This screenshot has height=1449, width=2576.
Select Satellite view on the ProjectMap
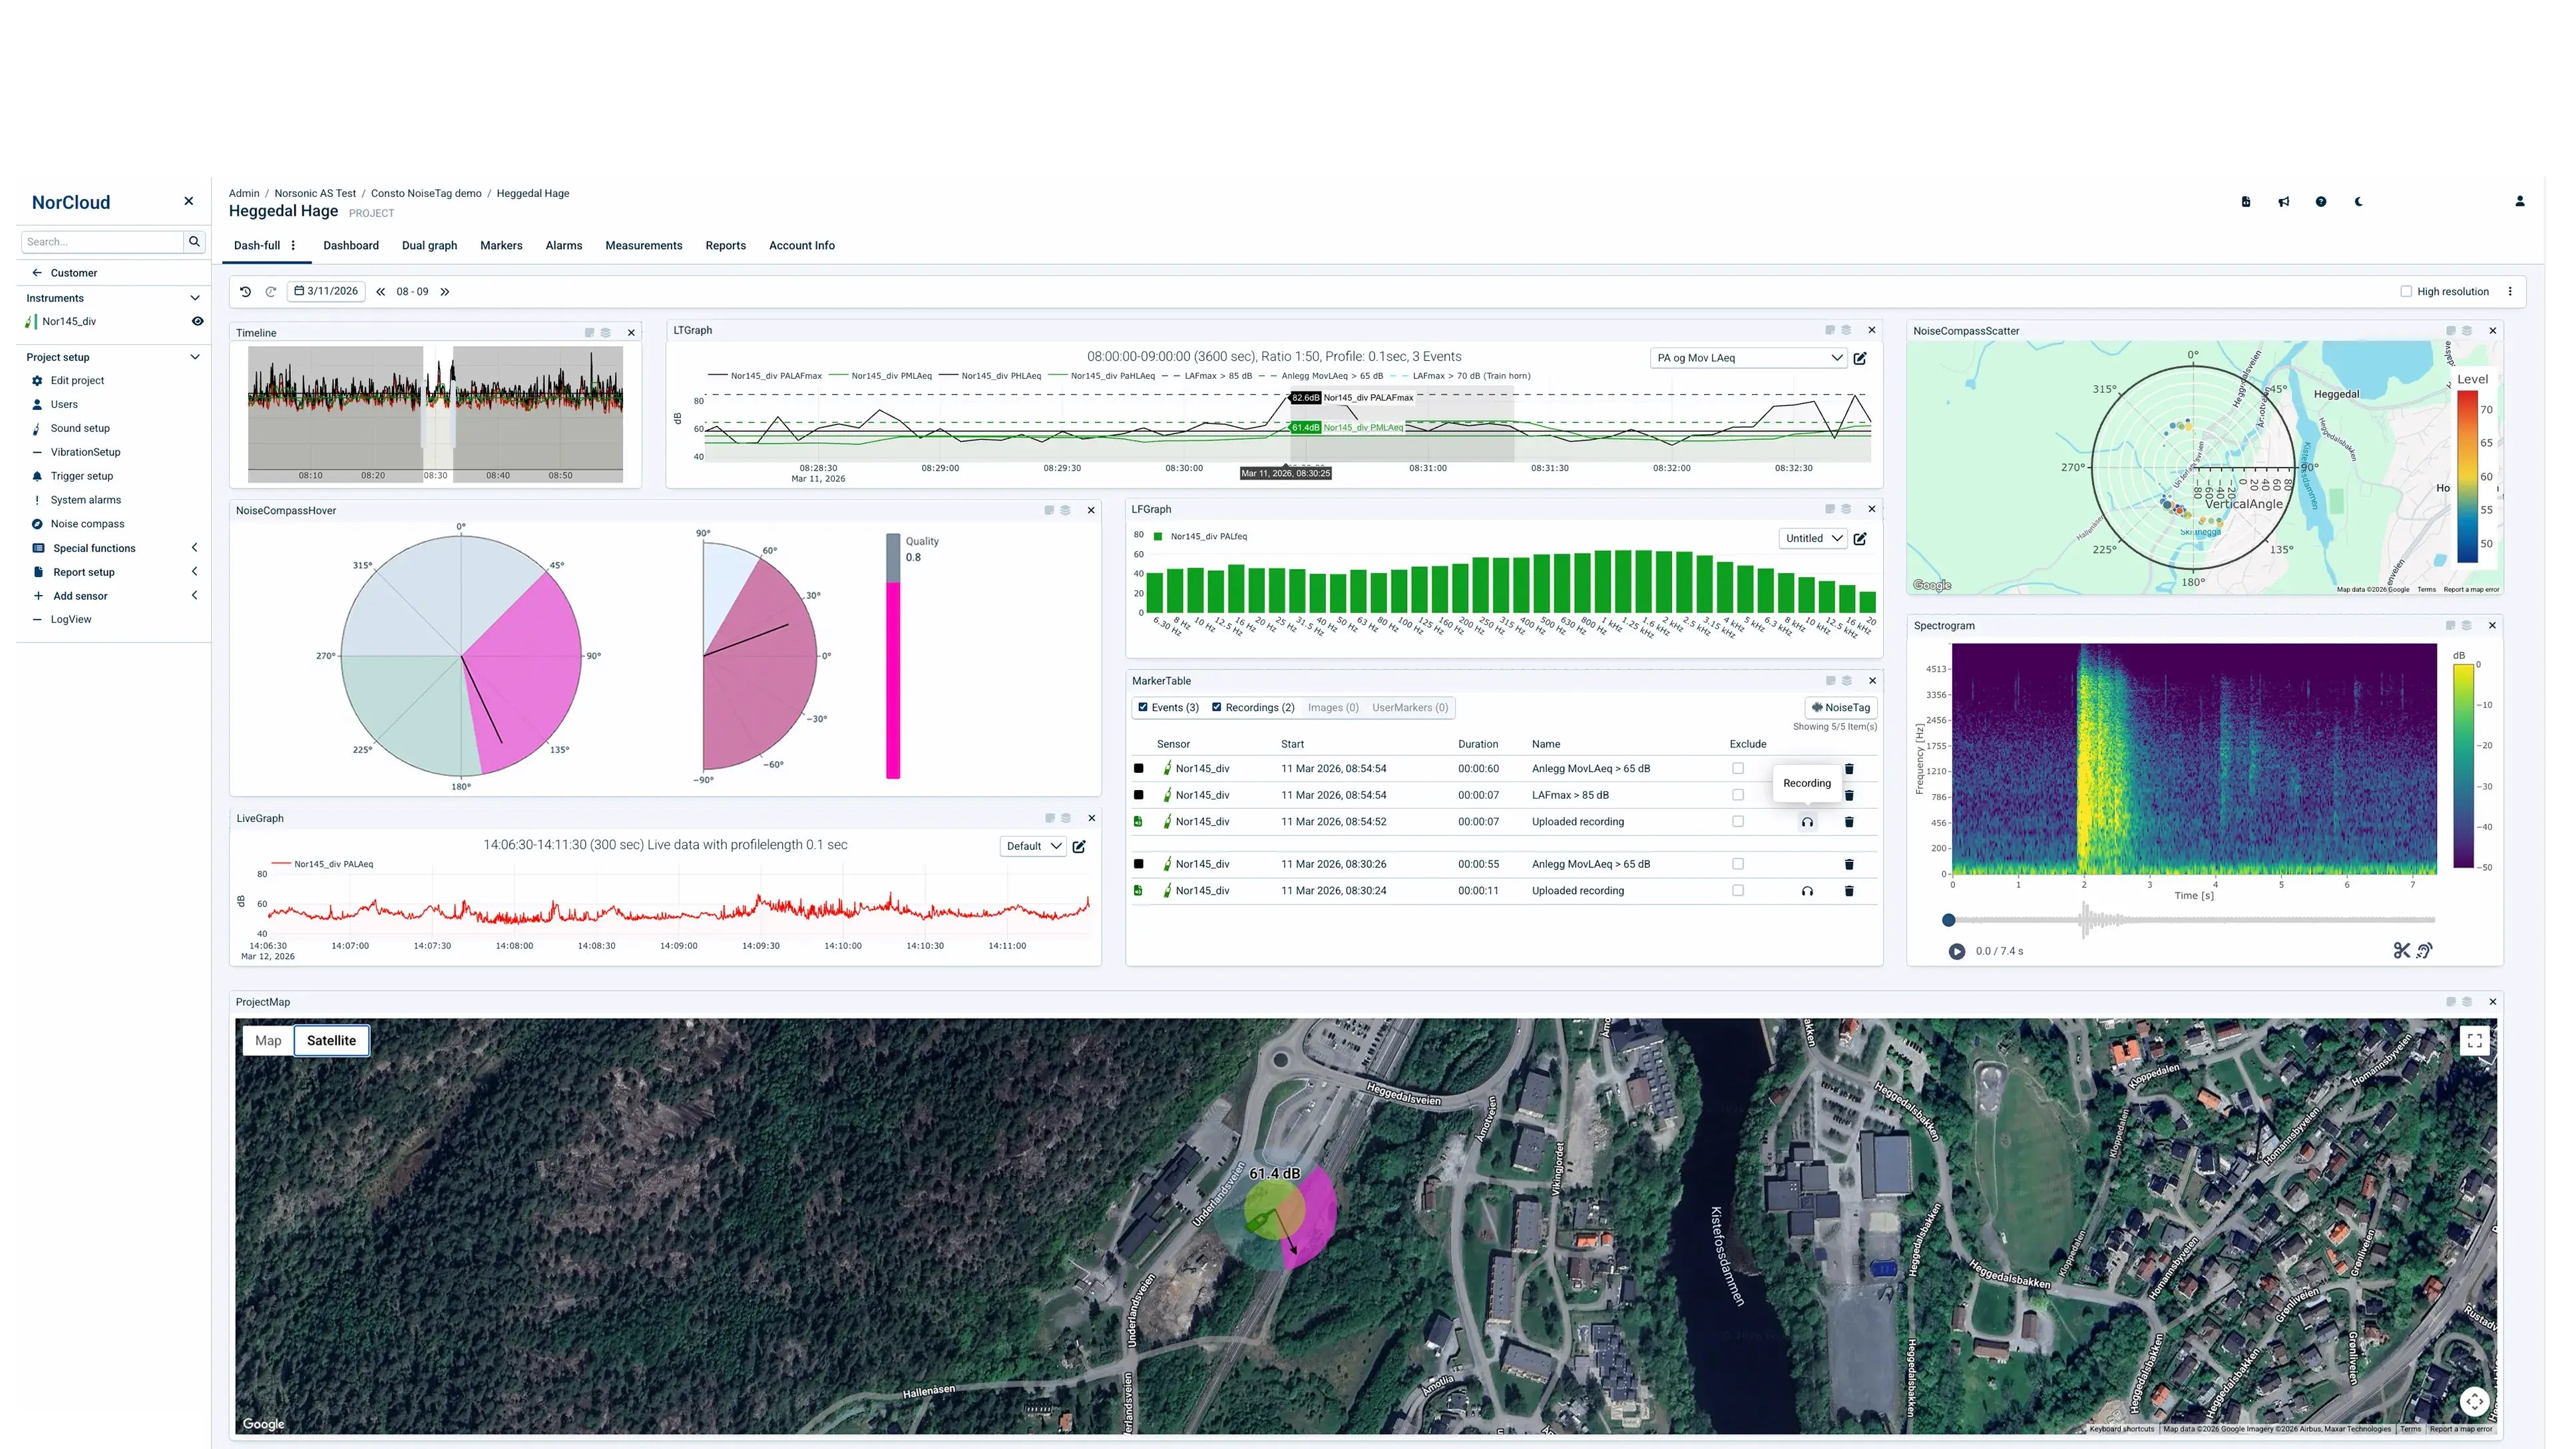331,1041
